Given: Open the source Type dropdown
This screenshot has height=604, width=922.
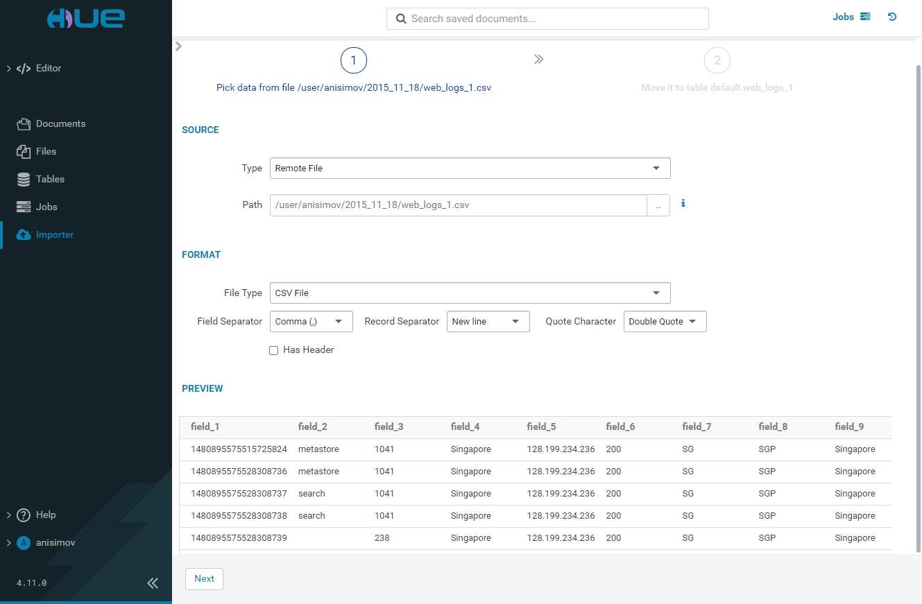Looking at the screenshot, I should pyautogui.click(x=470, y=169).
